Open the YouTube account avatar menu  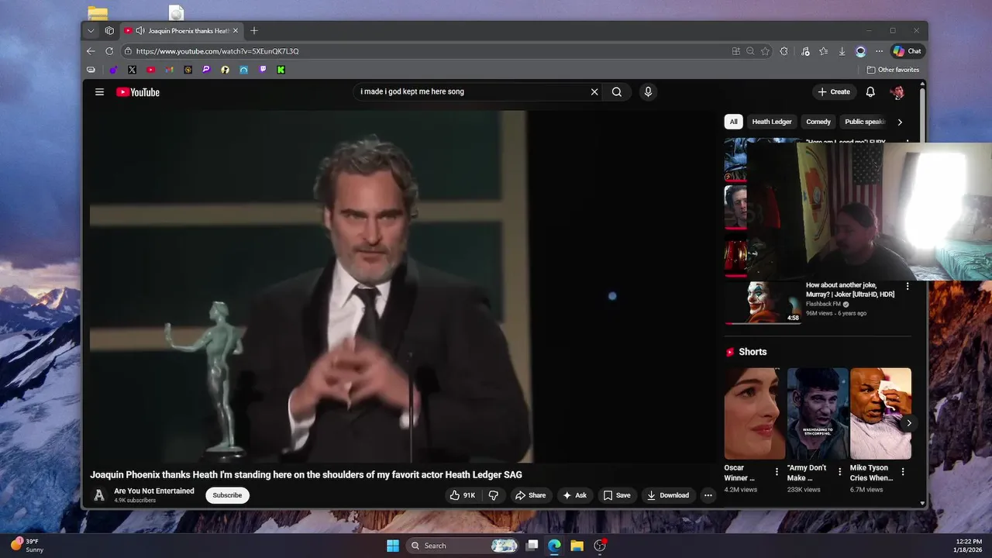point(897,91)
